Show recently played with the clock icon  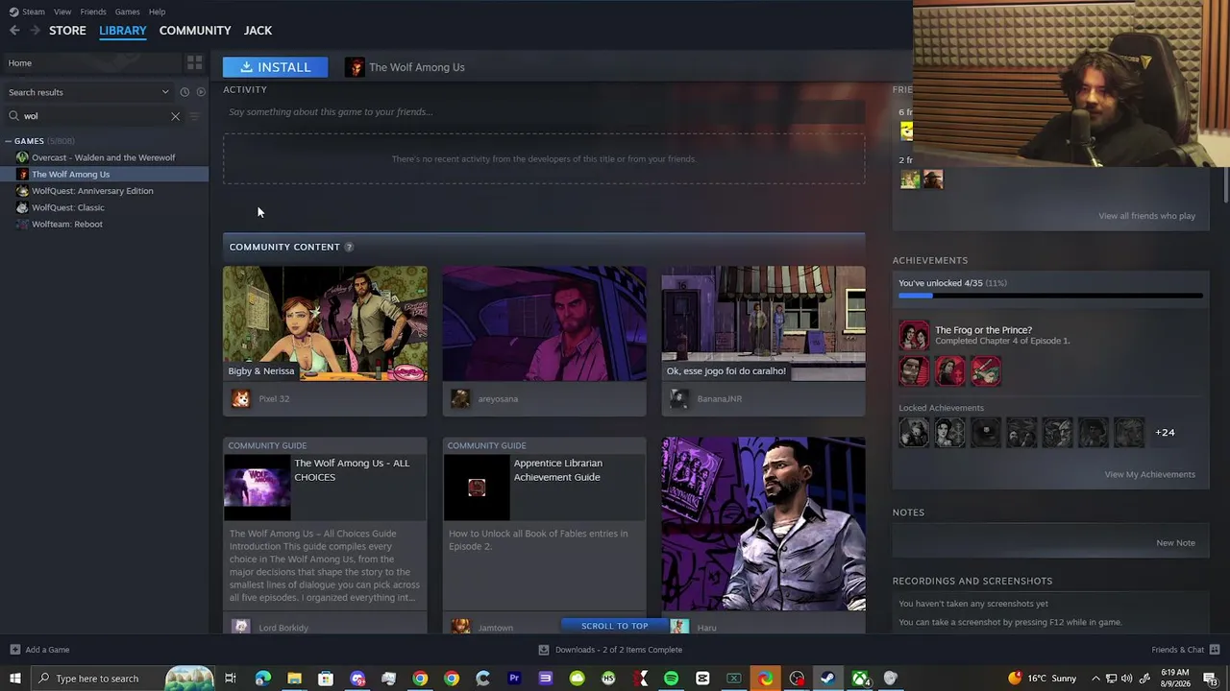click(184, 92)
